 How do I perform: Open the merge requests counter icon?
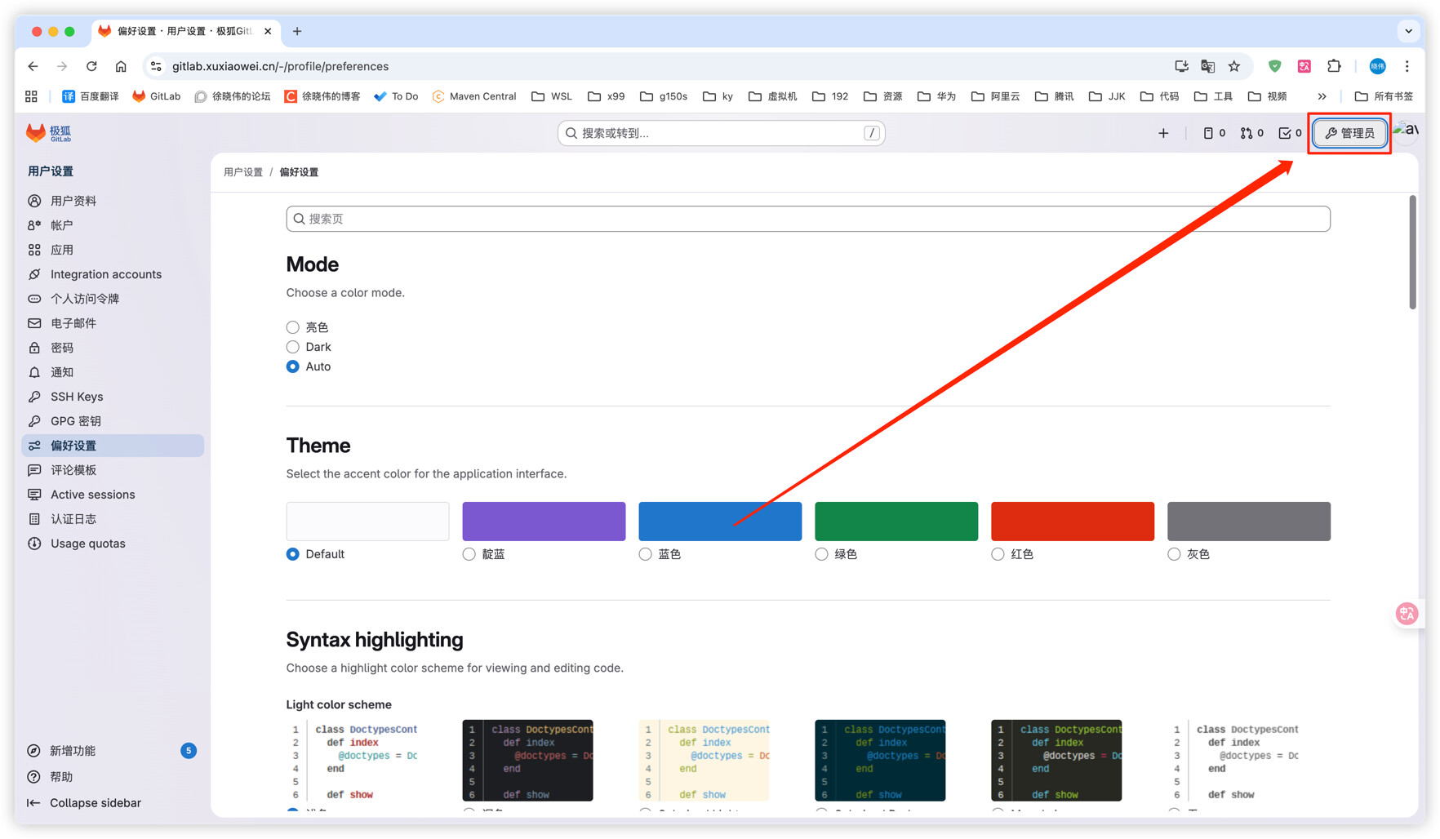point(1251,133)
